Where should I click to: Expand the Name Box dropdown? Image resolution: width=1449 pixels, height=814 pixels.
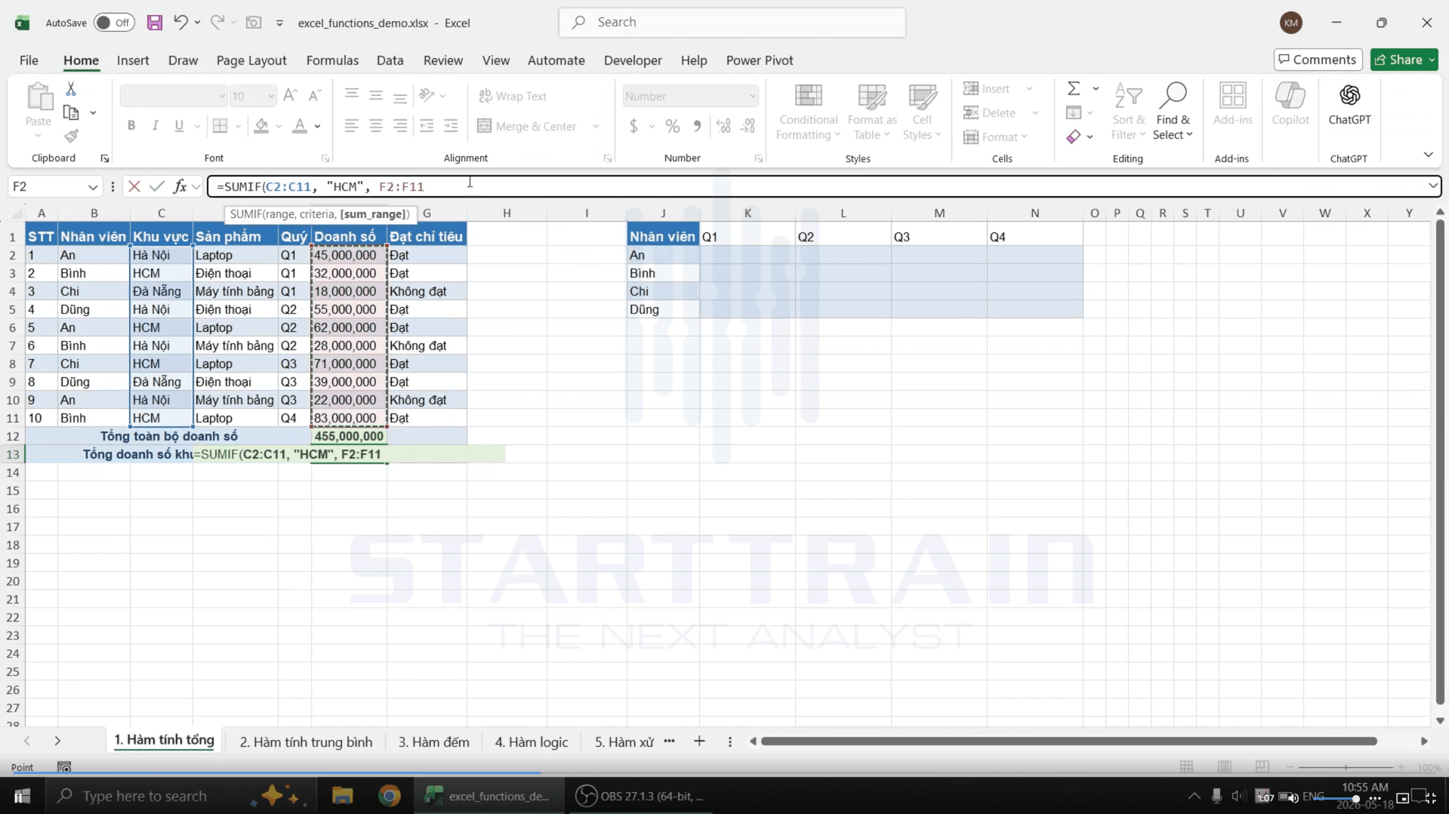pos(92,187)
